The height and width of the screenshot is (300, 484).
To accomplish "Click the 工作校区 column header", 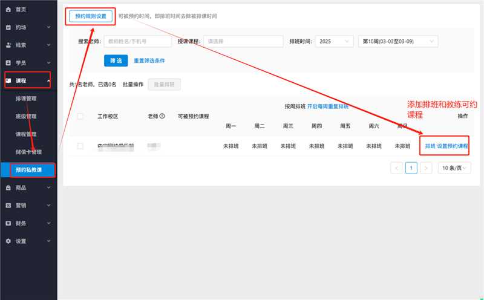I will [108, 116].
